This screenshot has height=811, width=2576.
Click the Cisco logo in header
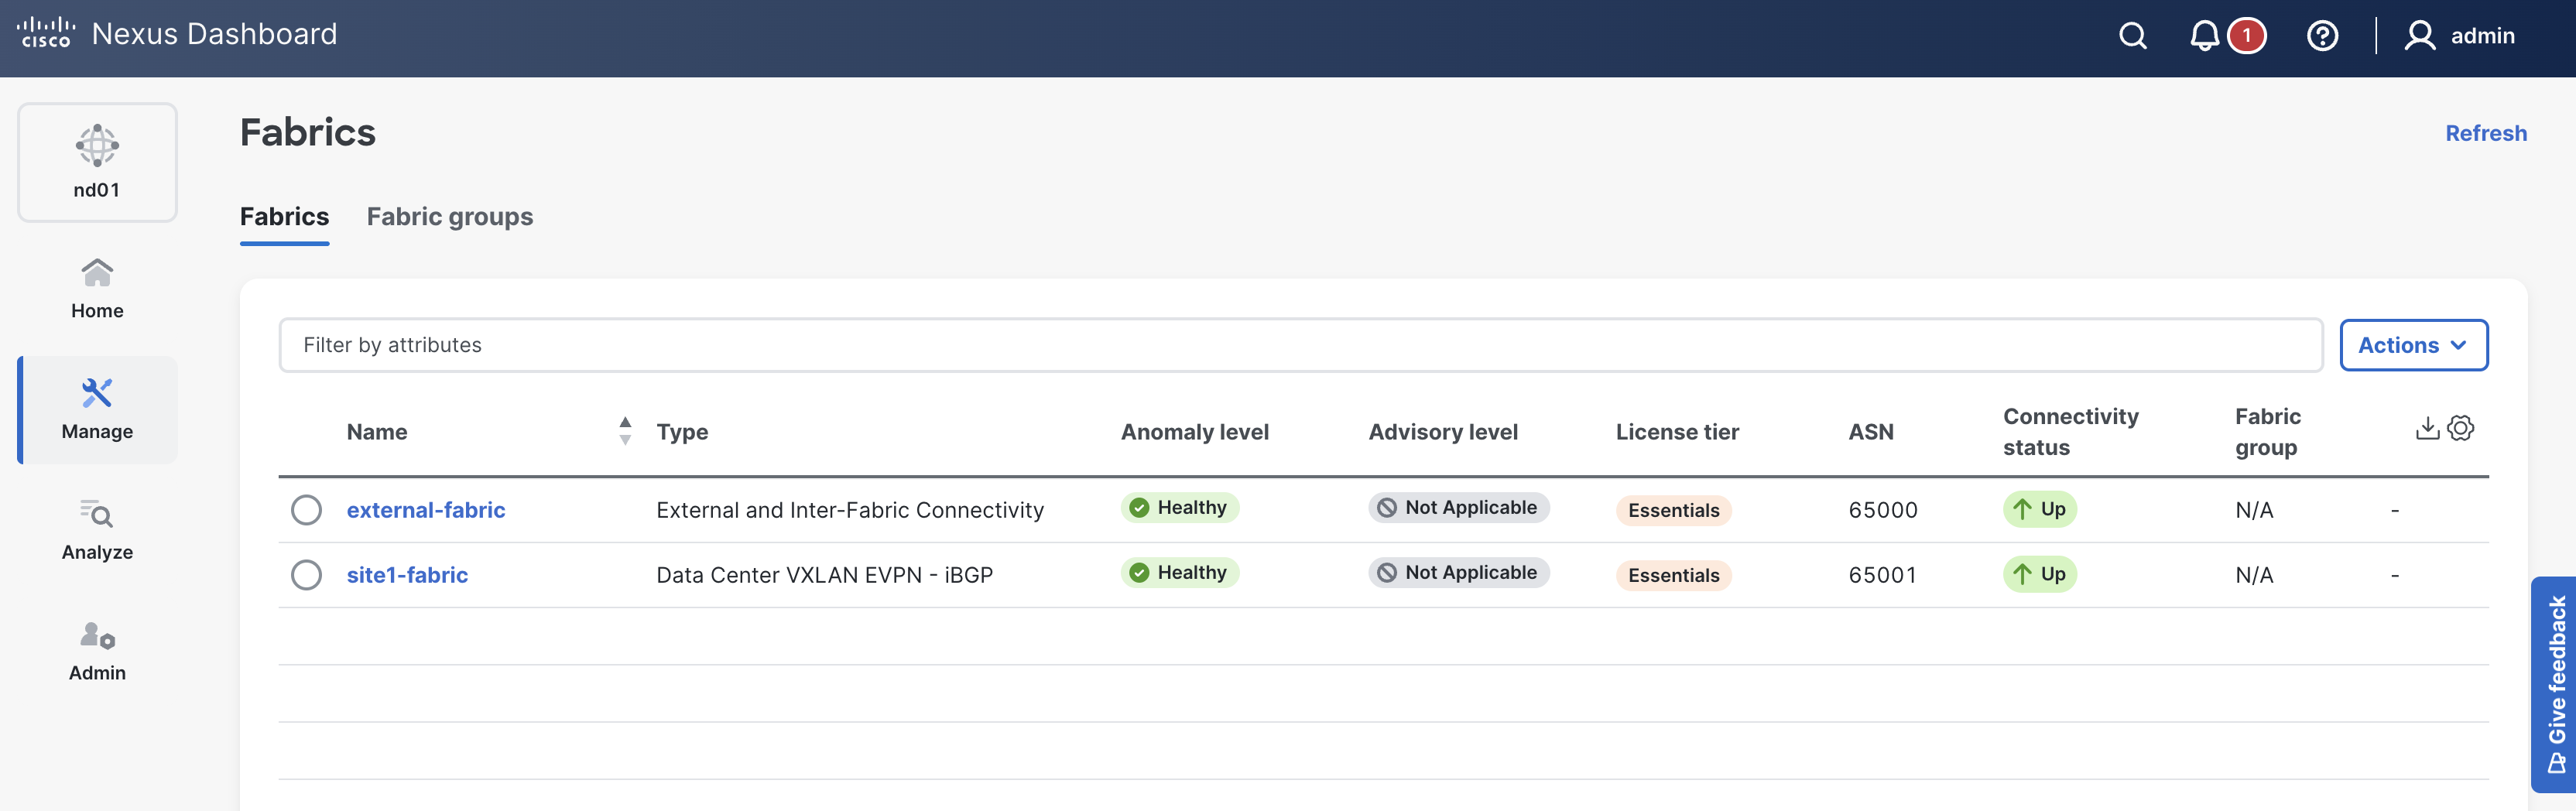(45, 33)
